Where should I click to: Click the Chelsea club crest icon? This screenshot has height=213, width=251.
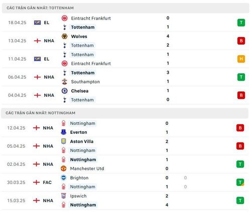point(65,91)
